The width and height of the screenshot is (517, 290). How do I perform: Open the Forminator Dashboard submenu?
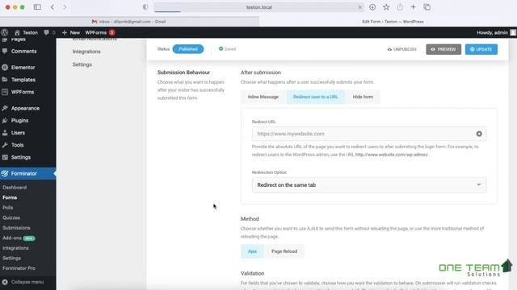(15, 188)
